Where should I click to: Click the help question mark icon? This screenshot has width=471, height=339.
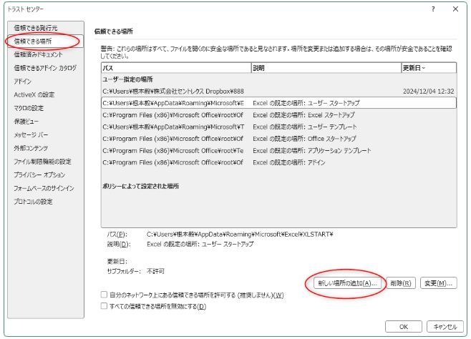(433, 9)
